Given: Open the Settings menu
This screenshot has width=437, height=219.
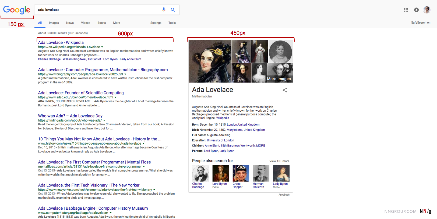Looking at the screenshot, I should tap(156, 23).
